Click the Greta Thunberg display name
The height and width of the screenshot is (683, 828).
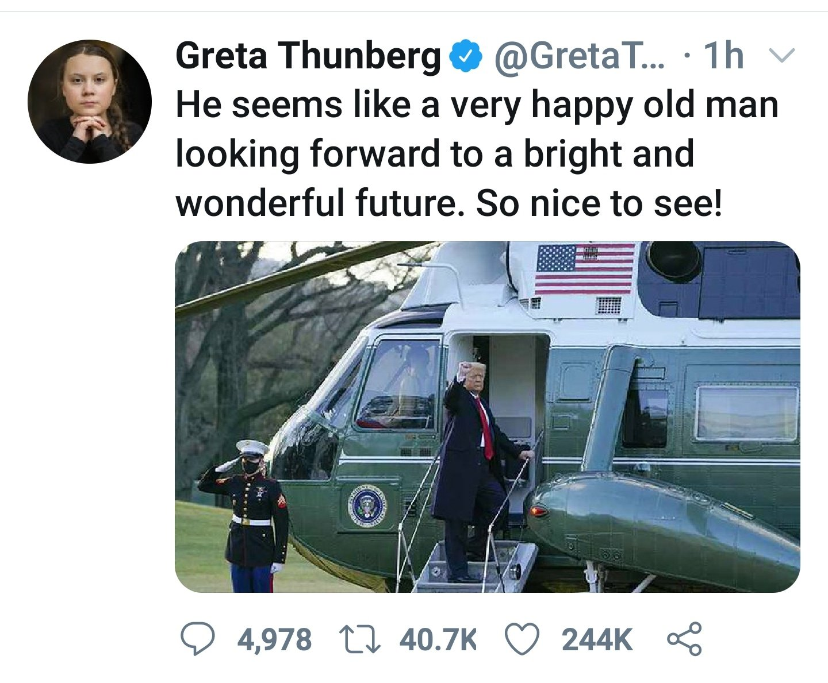(308, 56)
